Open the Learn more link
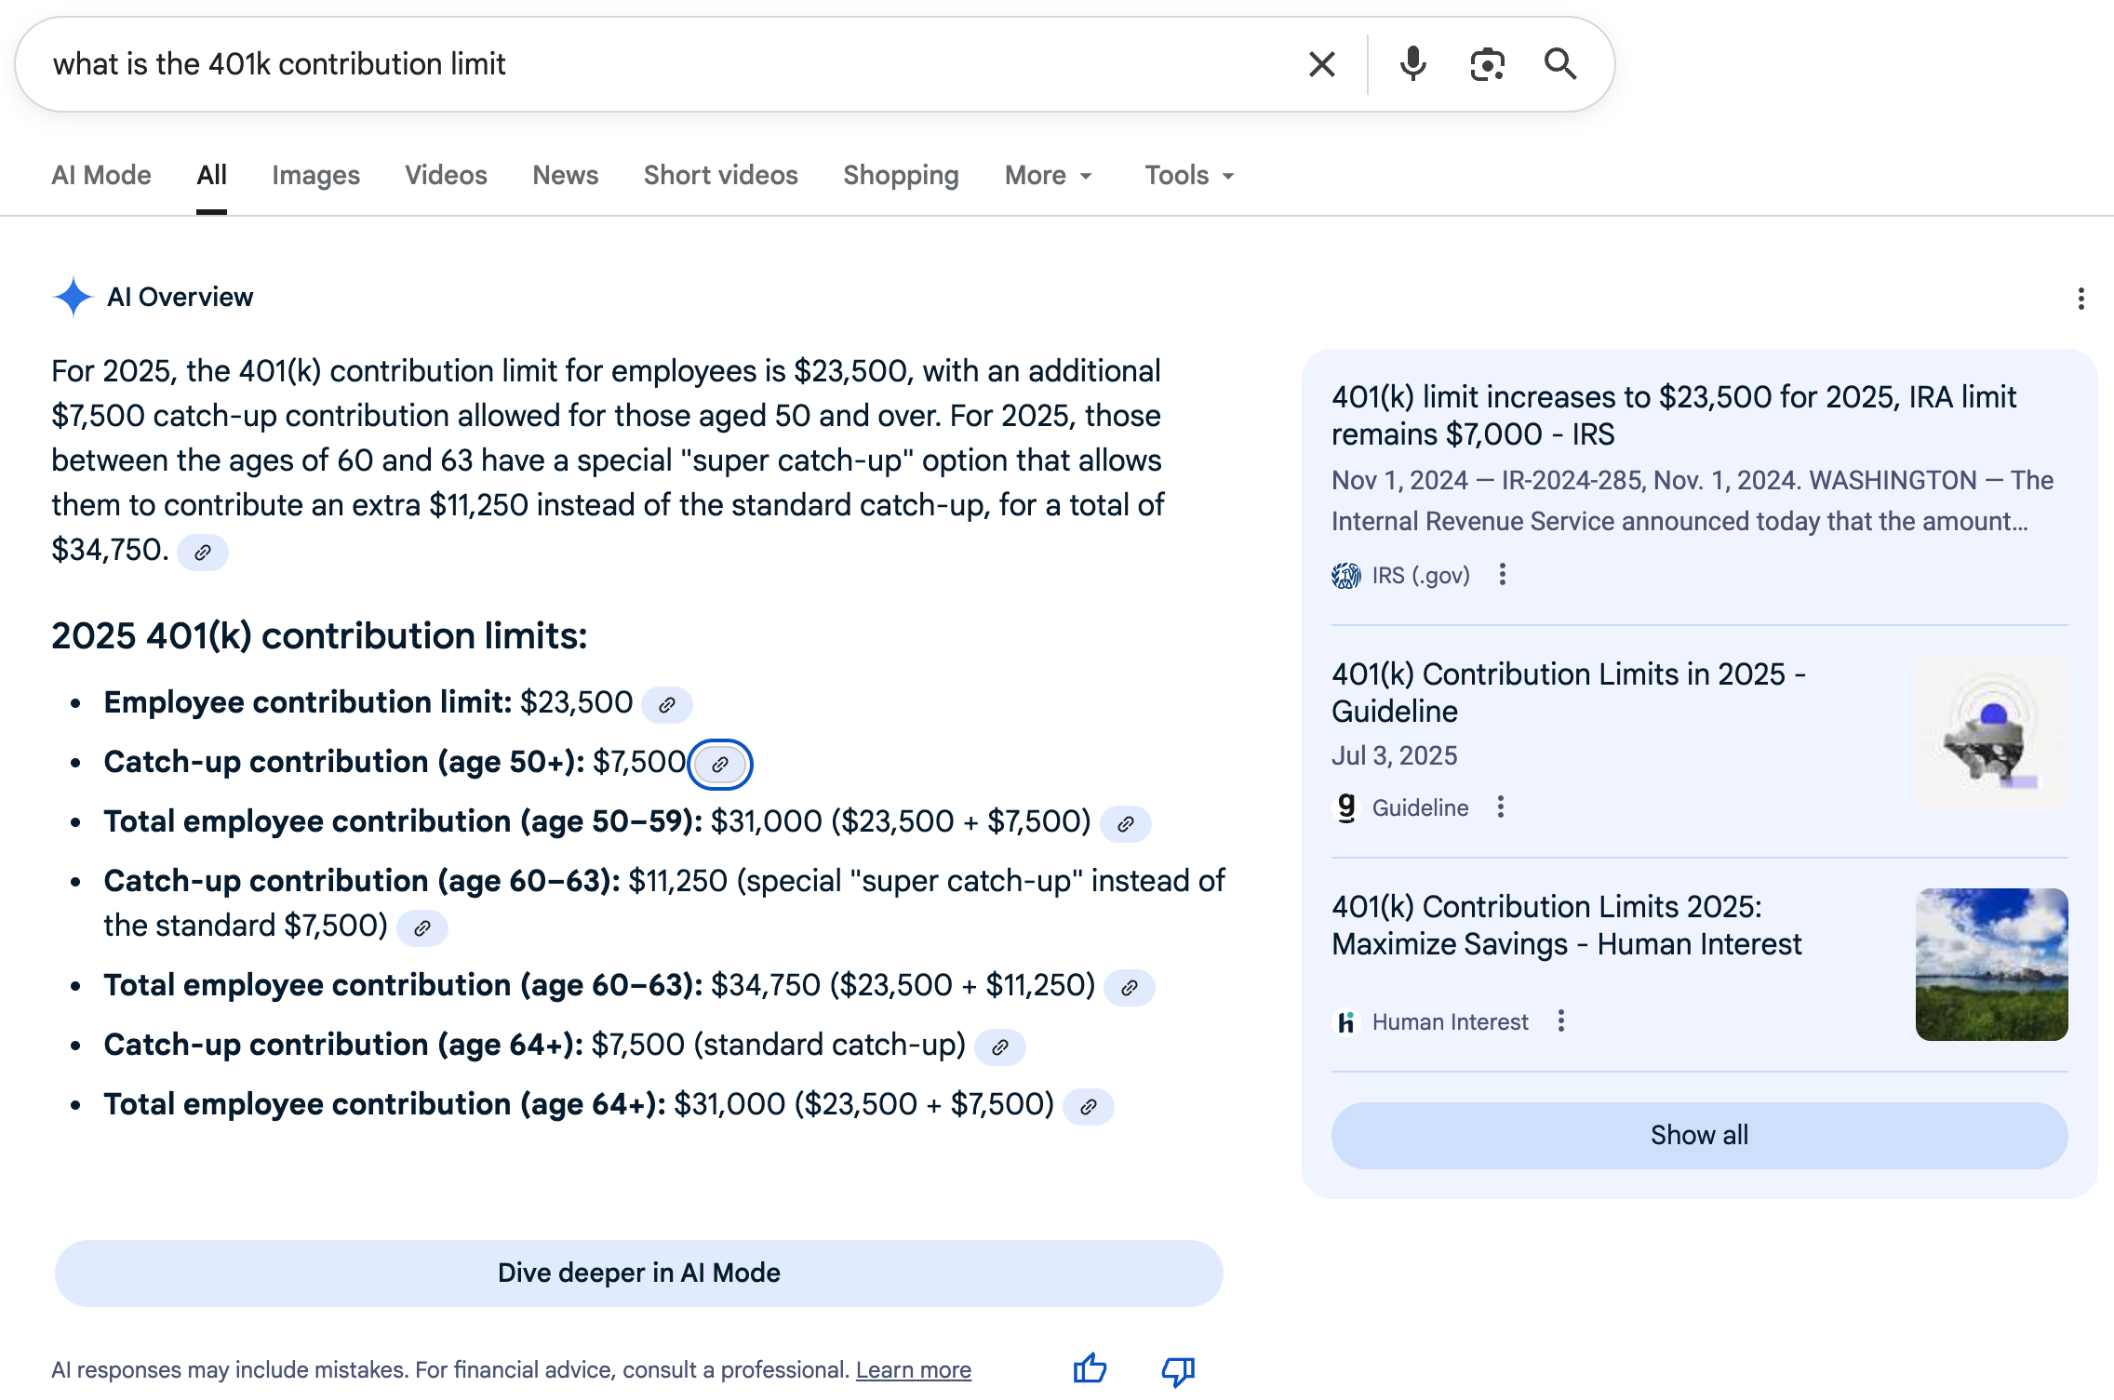The height and width of the screenshot is (1400, 2114). [913, 1370]
